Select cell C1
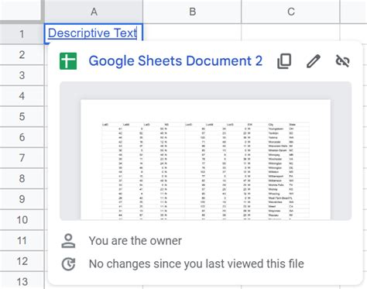The image size is (367, 289). pyautogui.click(x=291, y=33)
